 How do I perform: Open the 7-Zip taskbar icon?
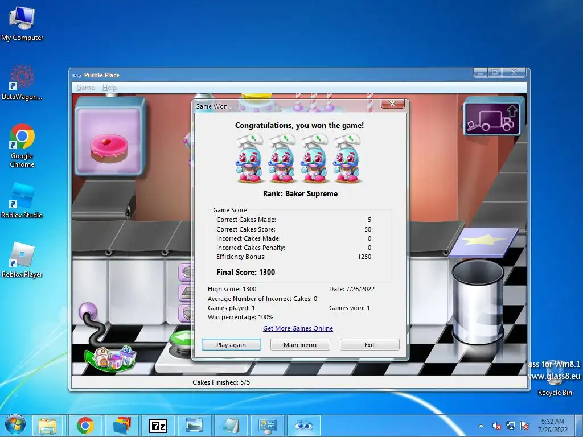click(x=158, y=426)
